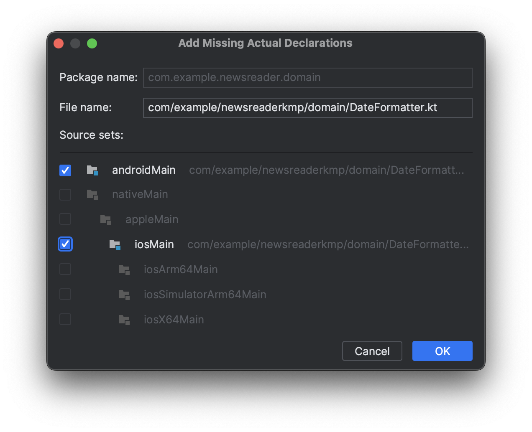532x432 pixels.
Task: Toggle the iosArm64Main checkbox
Action: pyautogui.click(x=65, y=269)
